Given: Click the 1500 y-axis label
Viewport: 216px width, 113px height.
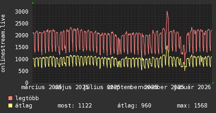Looking at the screenshot, I should (22, 47).
